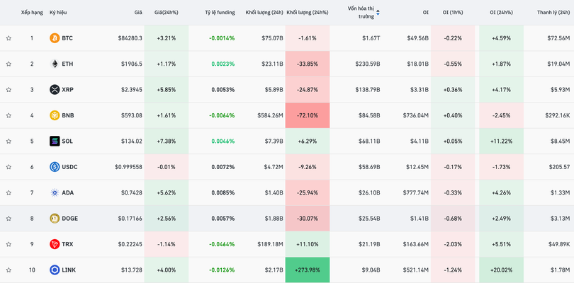
Task: Open the TRX symbol link
Action: click(x=67, y=244)
